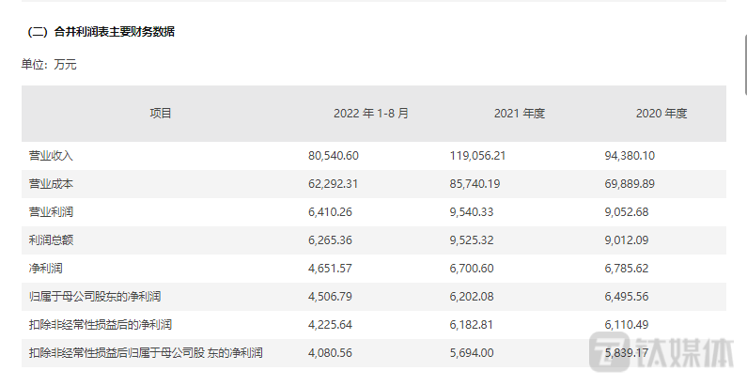The image size is (747, 386).
Task: Select the 扣除非经常性损益后的净利润 row label
Action: 103,325
